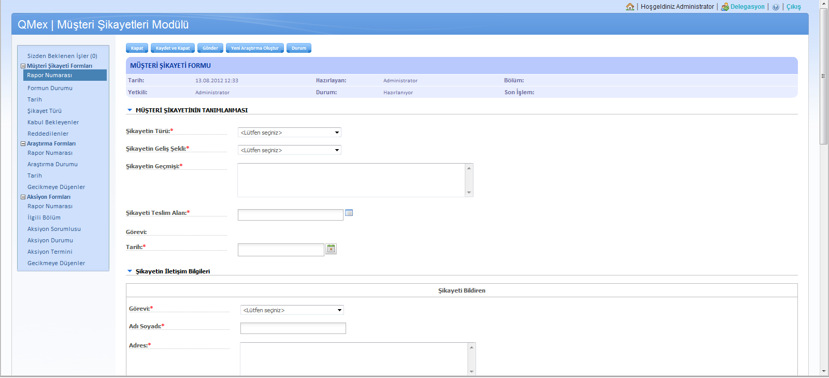Viewport: 829px width, 378px height.
Task: Click the Gönder button
Action: click(210, 48)
